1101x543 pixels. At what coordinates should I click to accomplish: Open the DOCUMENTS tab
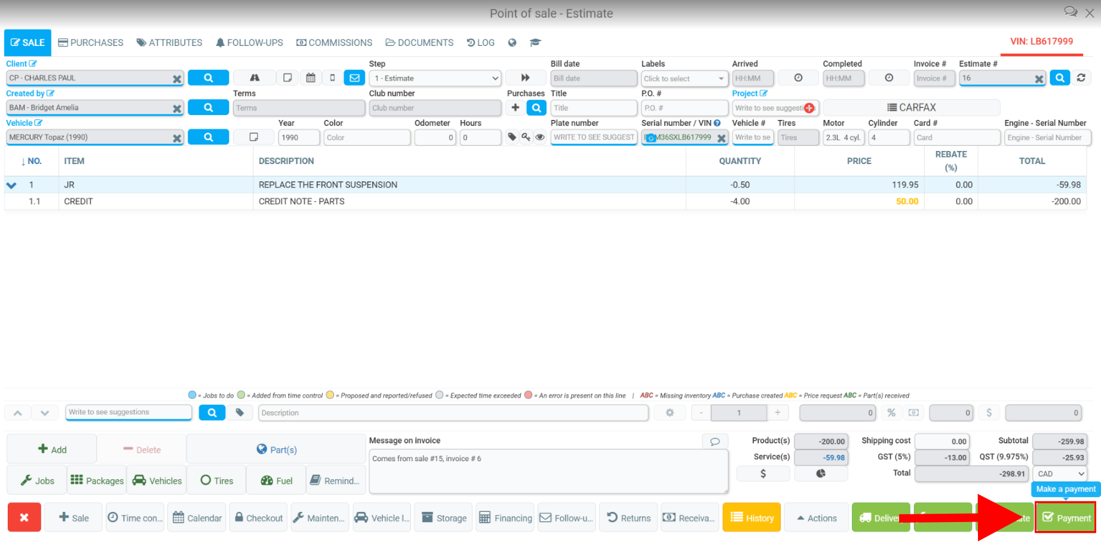(x=419, y=42)
